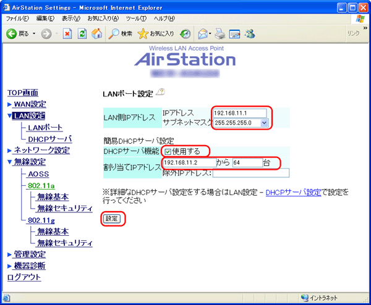Click the Print toolbar icon

pos(220,34)
